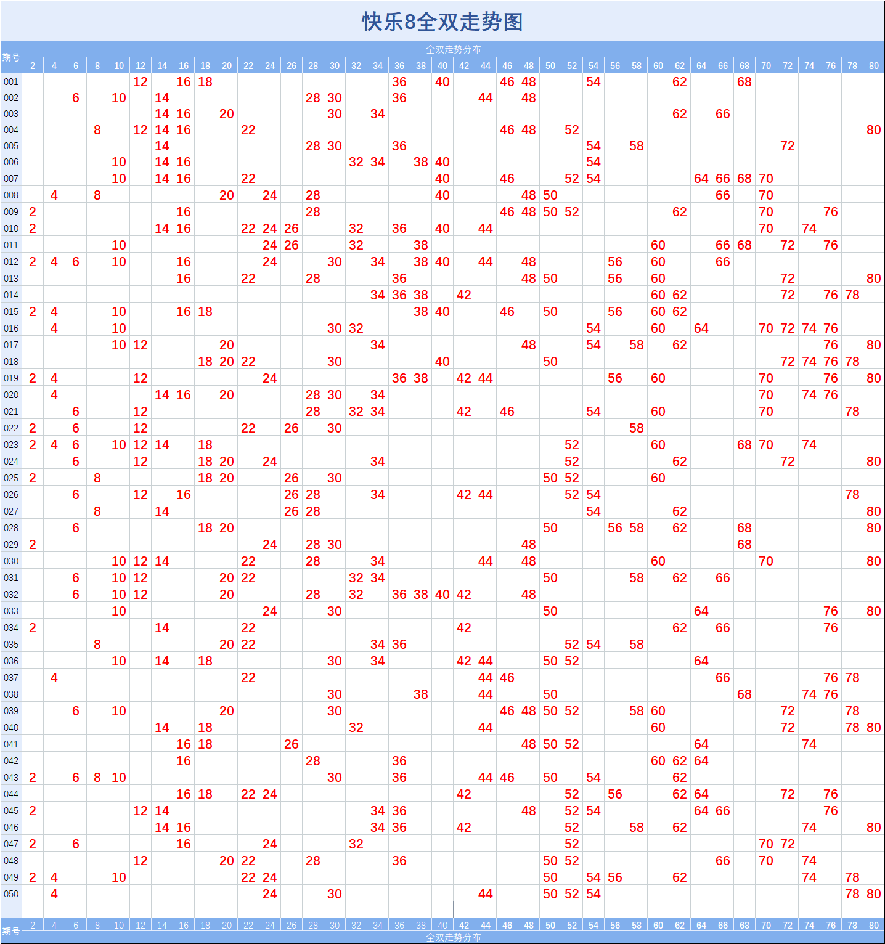This screenshot has width=885, height=944.
Task: Click number 56 in row 044
Action: coord(615,794)
